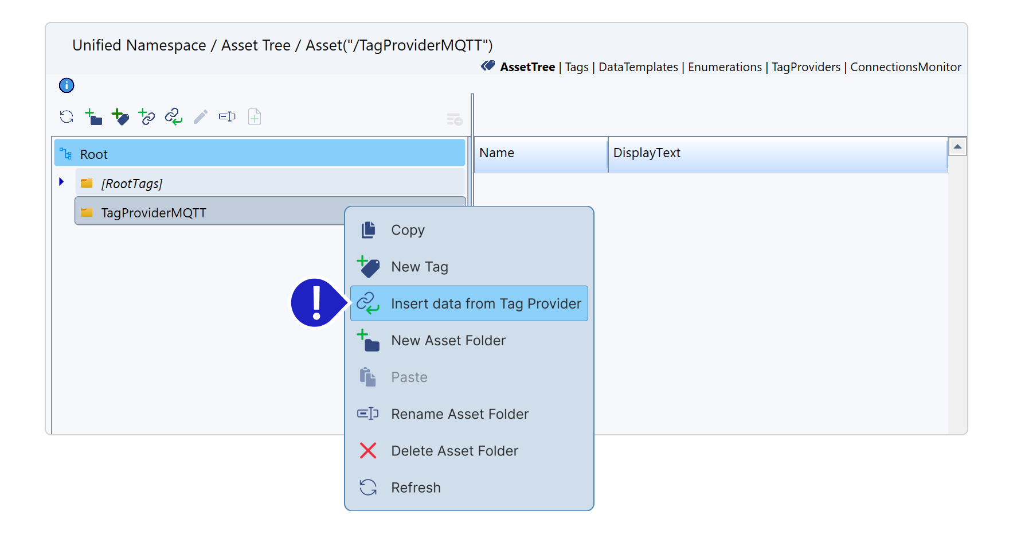Expand the [RootTags] tree node
1013x534 pixels.
coord(61,182)
